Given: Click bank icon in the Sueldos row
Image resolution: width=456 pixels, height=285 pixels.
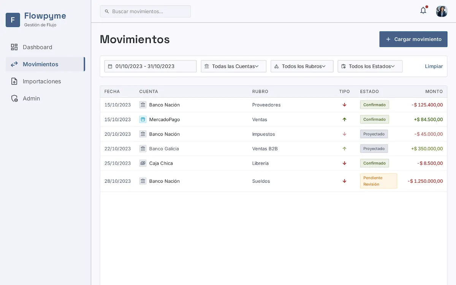Looking at the screenshot, I should pyautogui.click(x=143, y=181).
